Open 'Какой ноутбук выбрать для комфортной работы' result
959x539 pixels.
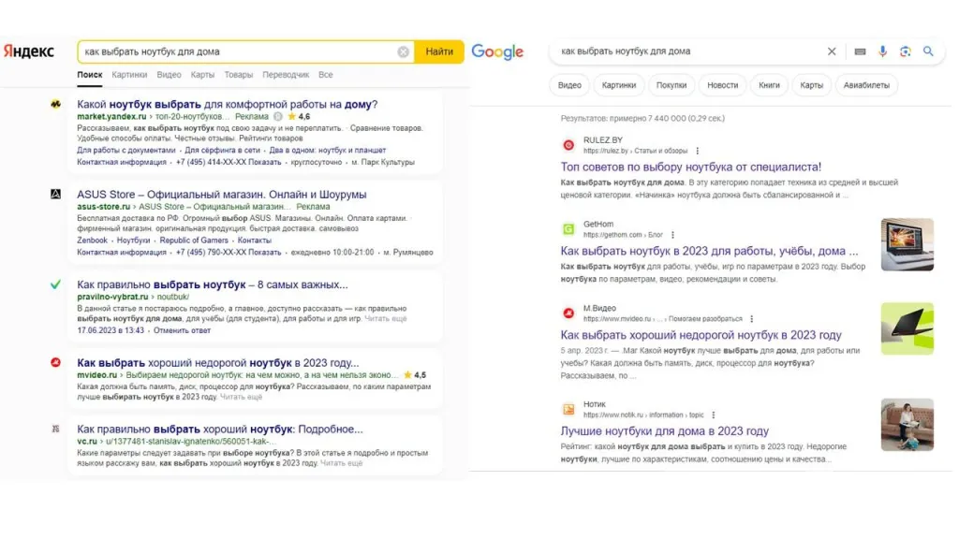[x=227, y=105]
